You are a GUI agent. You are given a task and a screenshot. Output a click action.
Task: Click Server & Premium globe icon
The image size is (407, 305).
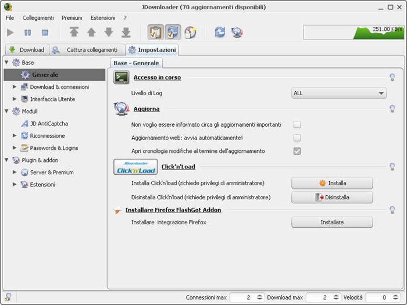(x=24, y=172)
